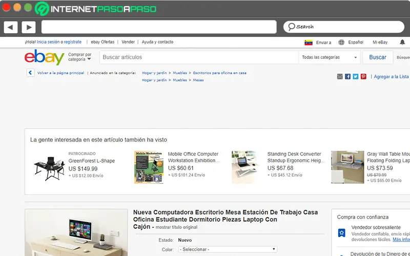Click into Buscar artículos search field
410x256 pixels.
pyautogui.click(x=199, y=57)
